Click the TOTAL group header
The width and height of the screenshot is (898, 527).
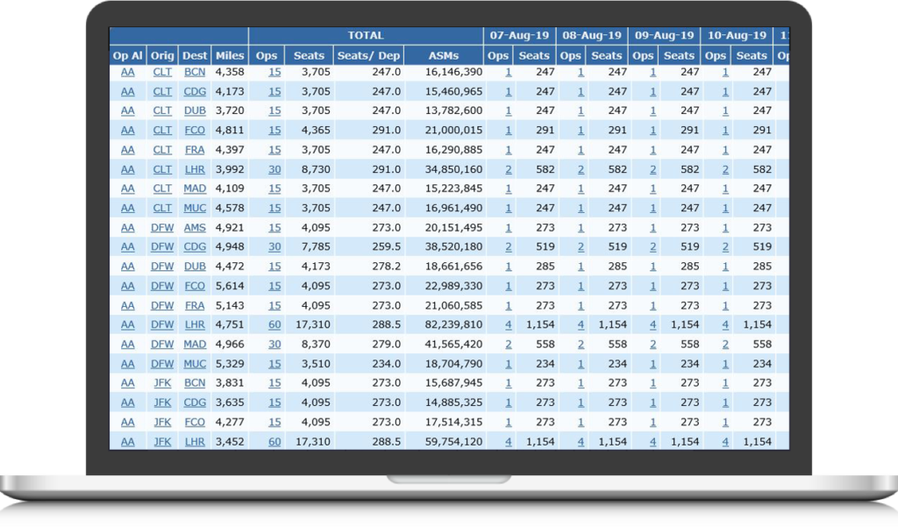(x=366, y=36)
